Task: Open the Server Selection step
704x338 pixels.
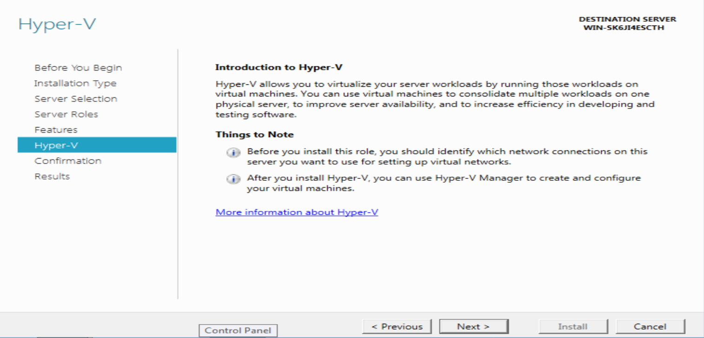Action: click(x=76, y=99)
